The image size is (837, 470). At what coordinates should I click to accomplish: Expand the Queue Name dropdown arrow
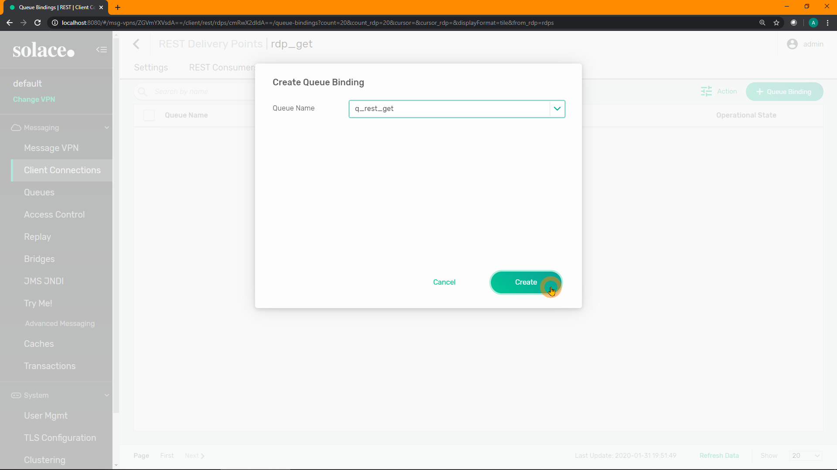(x=557, y=109)
